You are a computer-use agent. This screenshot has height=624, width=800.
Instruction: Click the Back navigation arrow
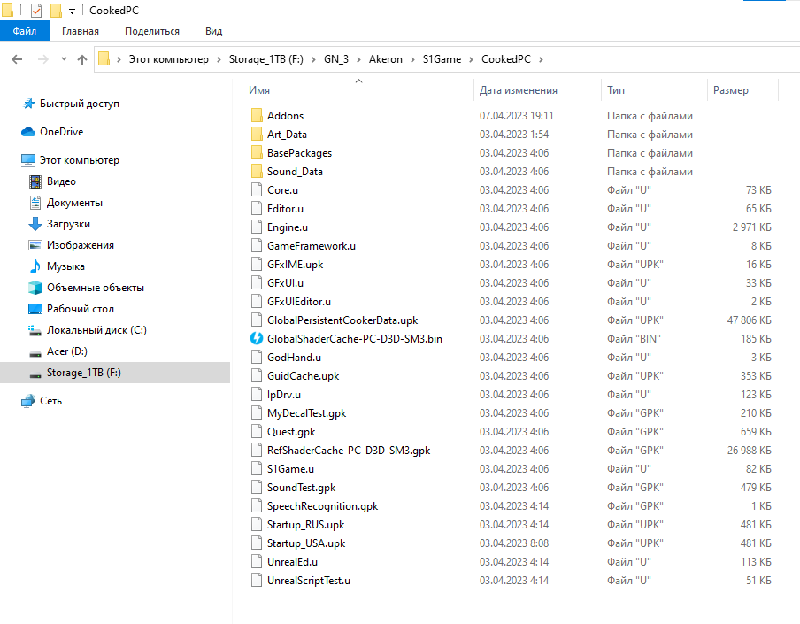click(16, 59)
